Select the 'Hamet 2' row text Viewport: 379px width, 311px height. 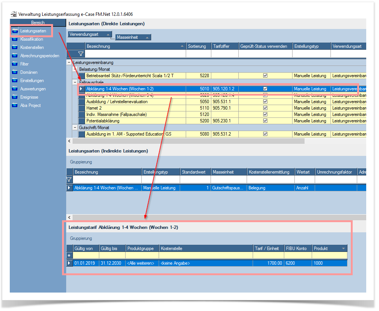tap(94, 108)
